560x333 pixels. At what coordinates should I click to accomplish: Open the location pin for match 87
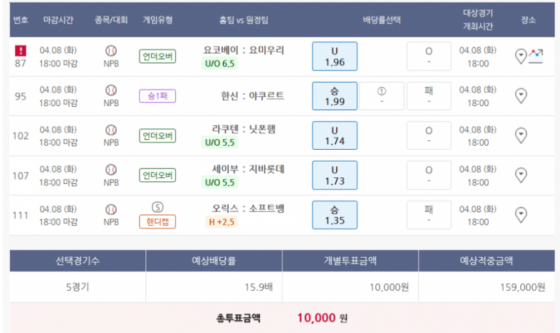click(x=521, y=56)
